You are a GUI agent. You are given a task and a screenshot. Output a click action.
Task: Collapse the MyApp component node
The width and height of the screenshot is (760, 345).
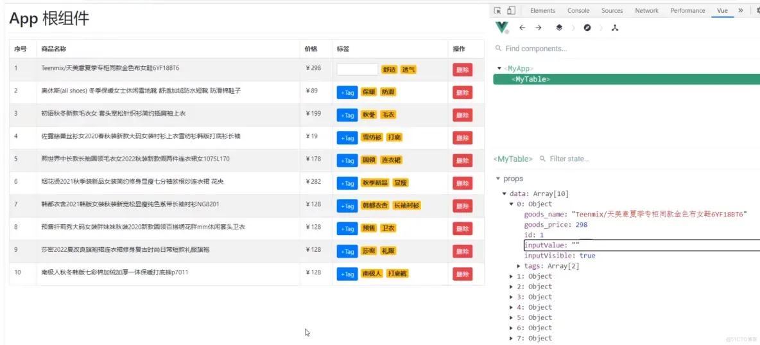coord(499,69)
